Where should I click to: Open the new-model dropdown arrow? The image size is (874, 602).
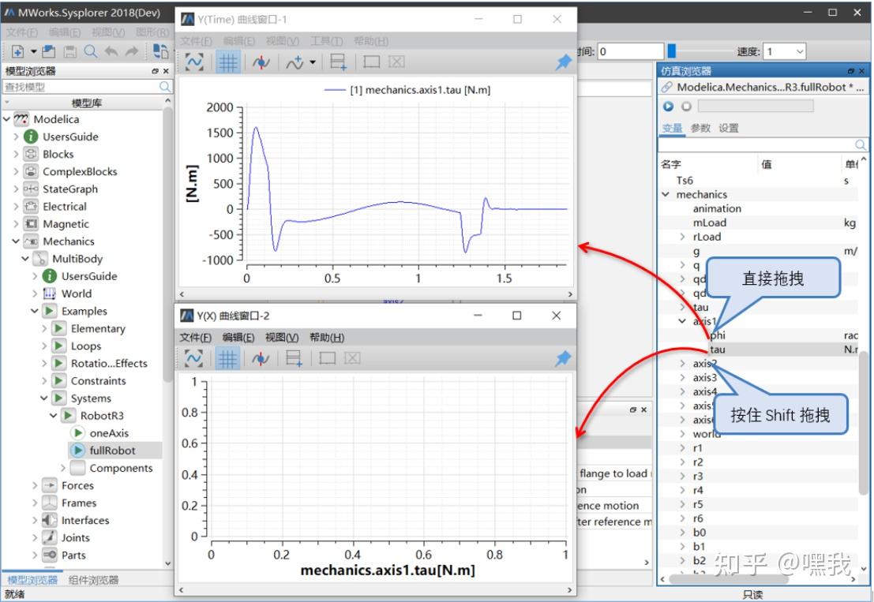tap(33, 52)
